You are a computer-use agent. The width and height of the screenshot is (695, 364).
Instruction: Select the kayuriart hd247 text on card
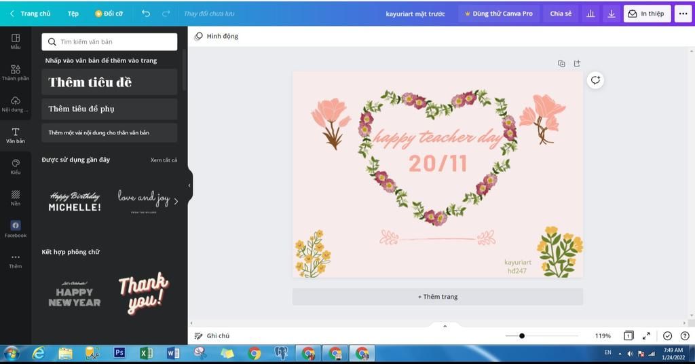click(517, 266)
